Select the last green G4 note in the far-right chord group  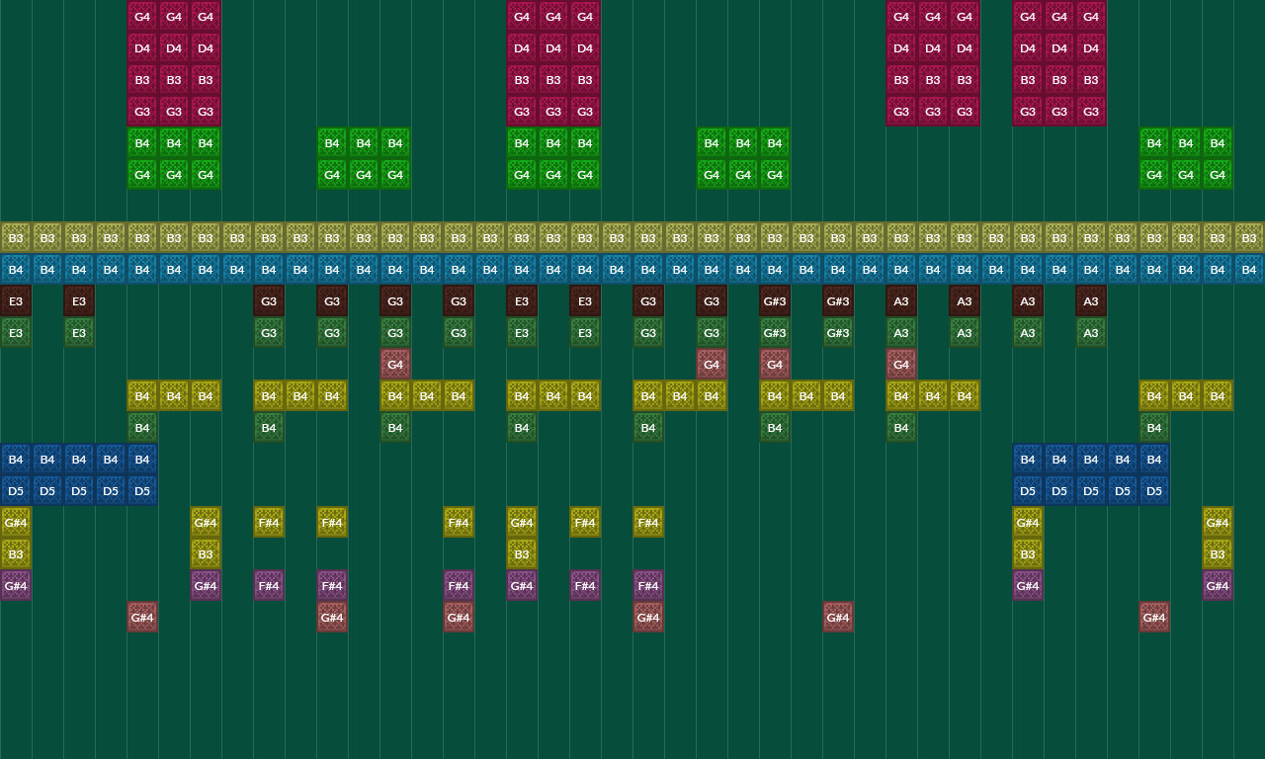(x=1217, y=174)
